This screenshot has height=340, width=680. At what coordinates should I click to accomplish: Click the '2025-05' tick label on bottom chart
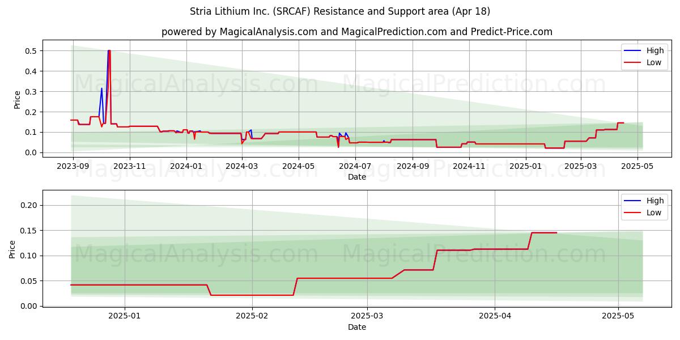click(x=618, y=316)
